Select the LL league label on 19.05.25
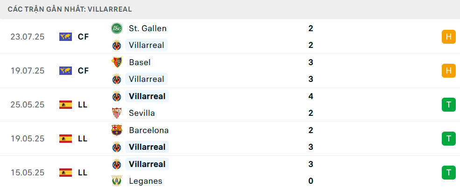Screen dimensions: 460x187 tap(83, 139)
